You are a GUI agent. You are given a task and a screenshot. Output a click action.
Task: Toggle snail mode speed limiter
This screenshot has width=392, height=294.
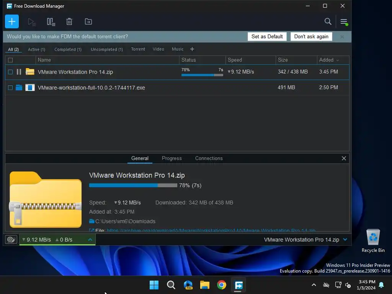[11, 240]
